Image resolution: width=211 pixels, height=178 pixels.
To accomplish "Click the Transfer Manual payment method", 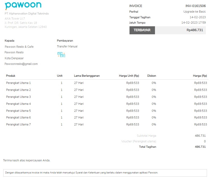I will (x=67, y=46).
